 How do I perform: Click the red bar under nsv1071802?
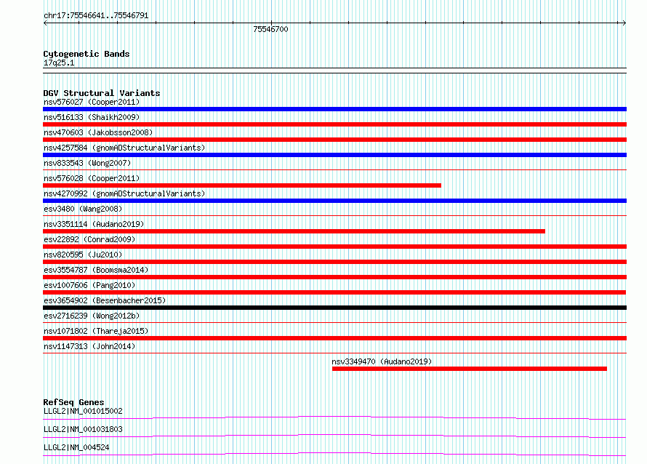tap(334, 338)
